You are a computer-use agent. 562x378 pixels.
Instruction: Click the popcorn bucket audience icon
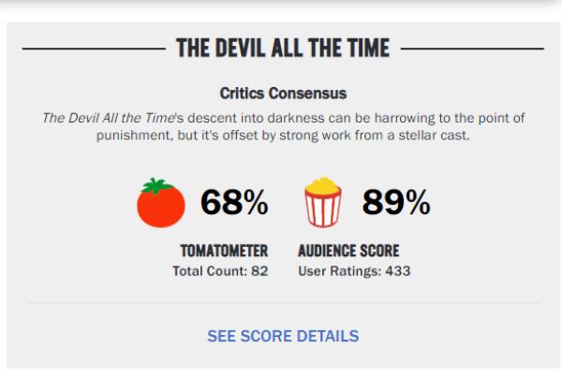[322, 202]
